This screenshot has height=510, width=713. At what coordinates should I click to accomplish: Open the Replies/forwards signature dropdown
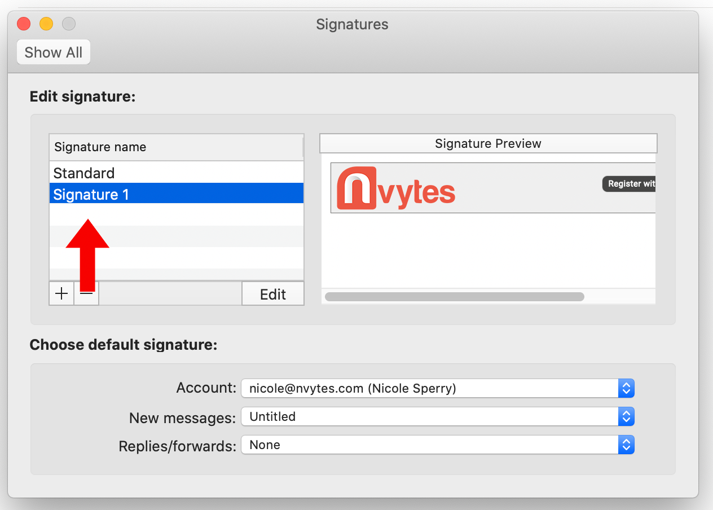coord(438,445)
